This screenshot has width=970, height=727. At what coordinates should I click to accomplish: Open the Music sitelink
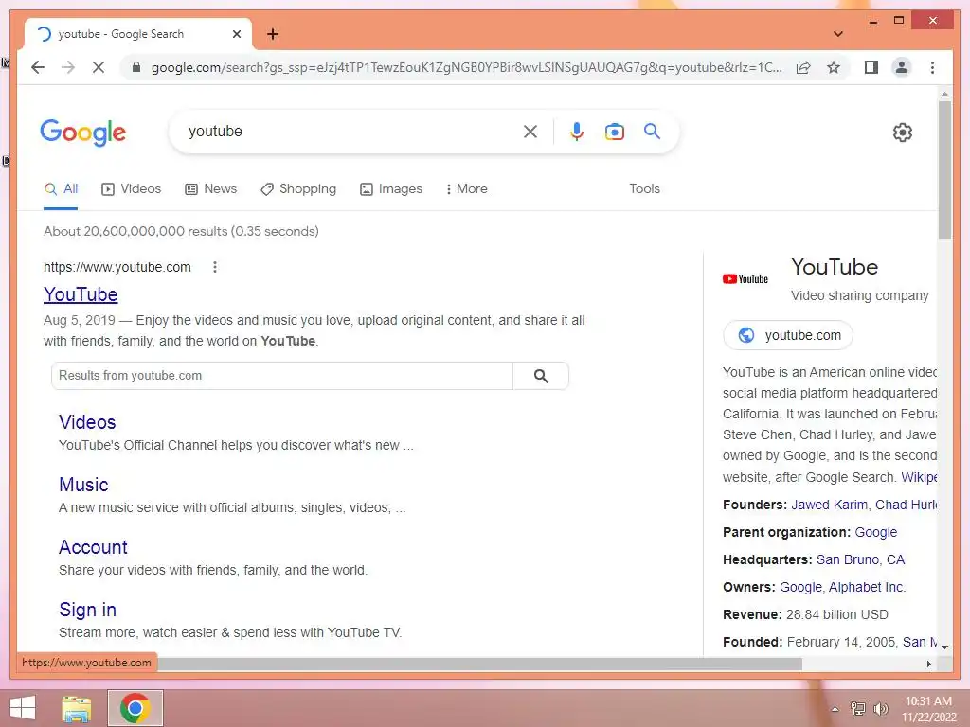[83, 485]
